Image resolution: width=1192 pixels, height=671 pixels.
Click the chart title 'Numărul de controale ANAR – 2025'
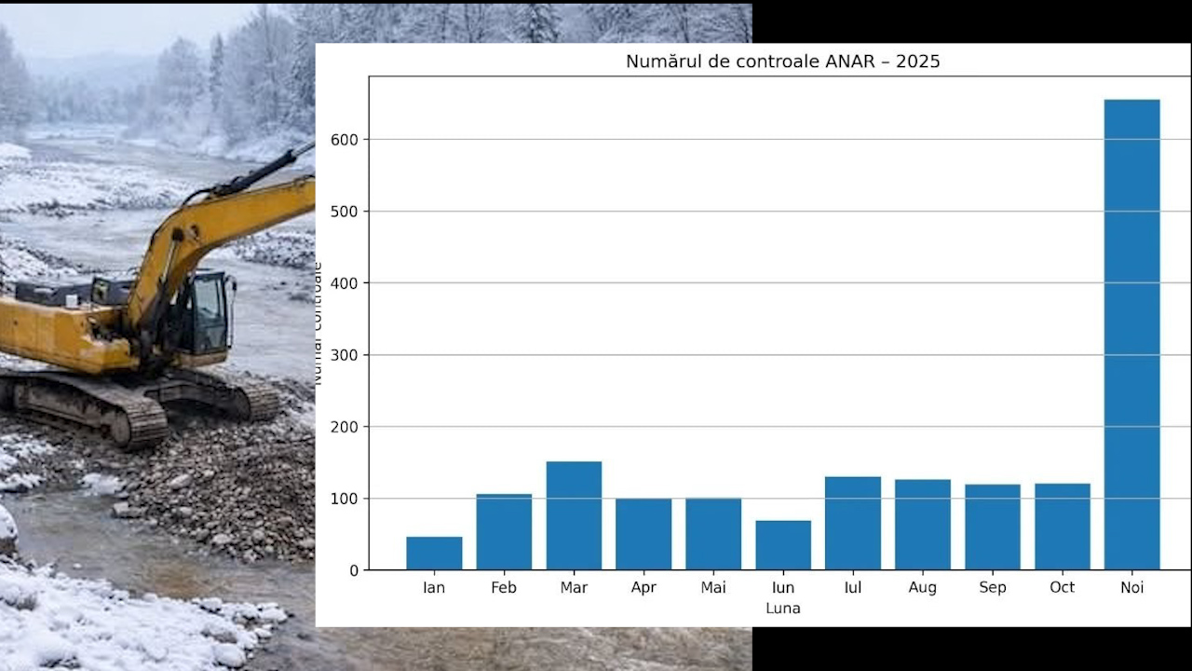pos(782,62)
